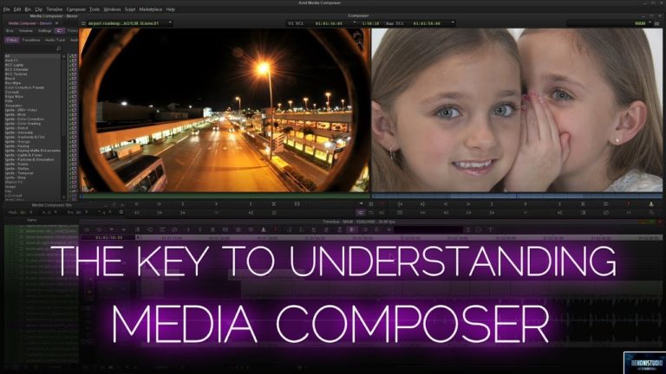
Task: Select the Audio Track effects tab
Action: click(x=55, y=40)
